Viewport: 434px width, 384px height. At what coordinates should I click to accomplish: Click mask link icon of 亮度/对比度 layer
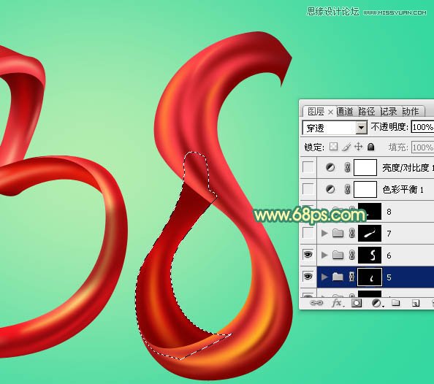coord(347,167)
